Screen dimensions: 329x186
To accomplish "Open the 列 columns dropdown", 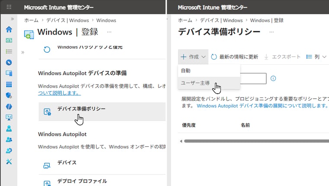I will tap(316, 57).
